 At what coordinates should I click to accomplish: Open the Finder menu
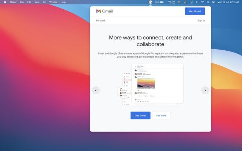click(13, 2)
